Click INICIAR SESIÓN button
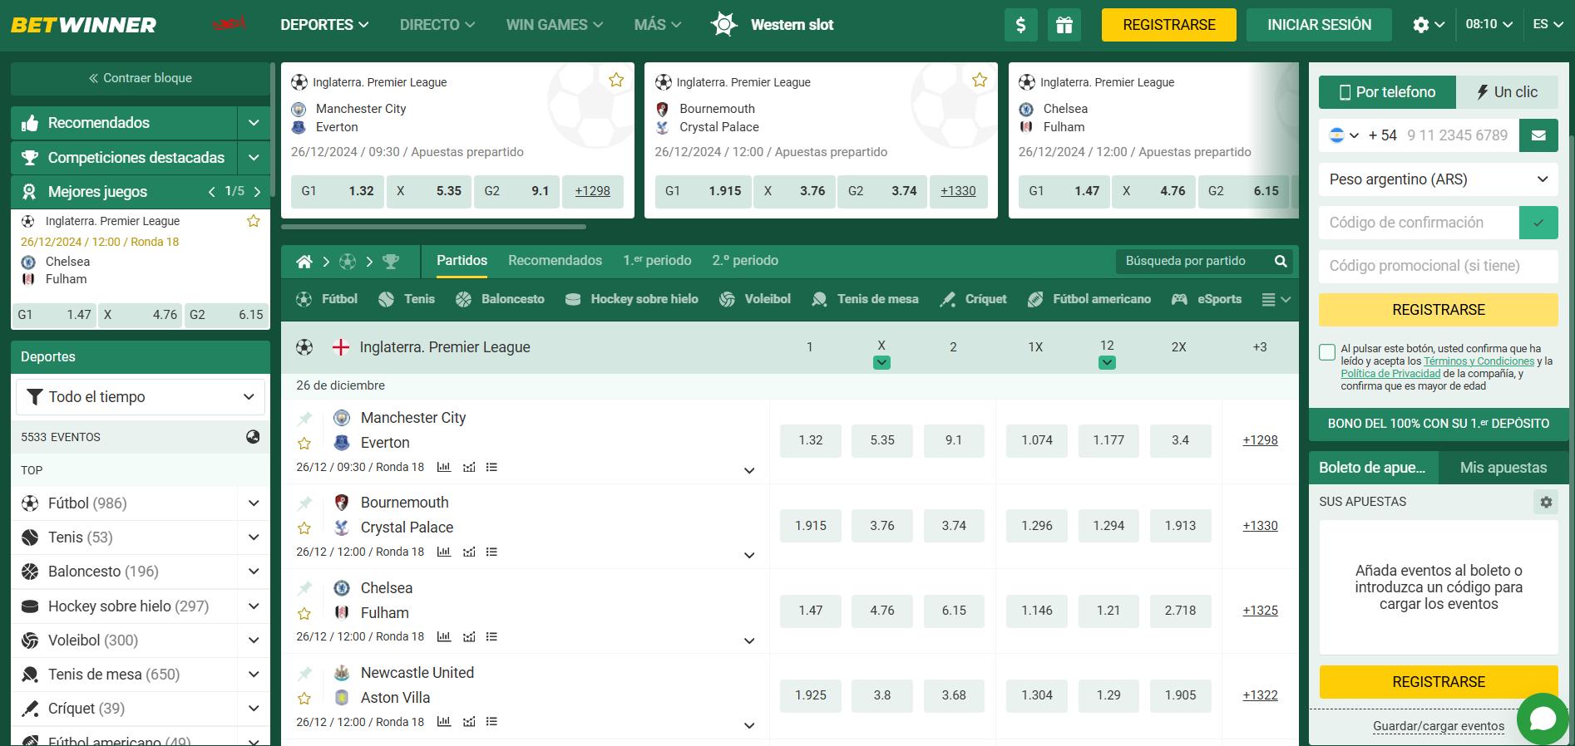Viewport: 1575px width, 746px height. 1320,25
